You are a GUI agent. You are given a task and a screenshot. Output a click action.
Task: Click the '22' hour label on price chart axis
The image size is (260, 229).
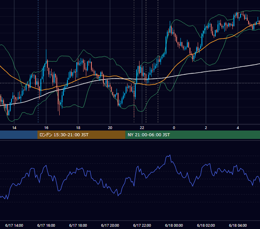coord(142,128)
